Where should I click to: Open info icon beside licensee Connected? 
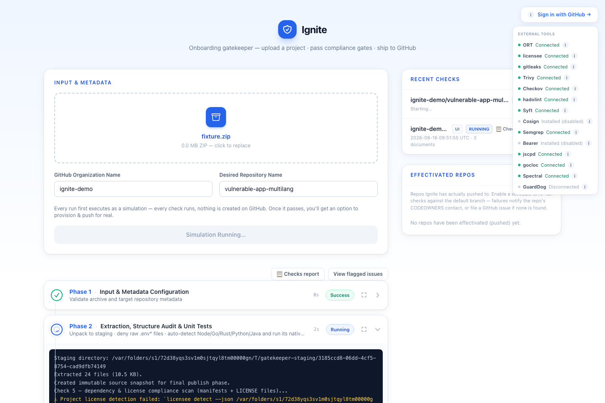click(x=574, y=56)
